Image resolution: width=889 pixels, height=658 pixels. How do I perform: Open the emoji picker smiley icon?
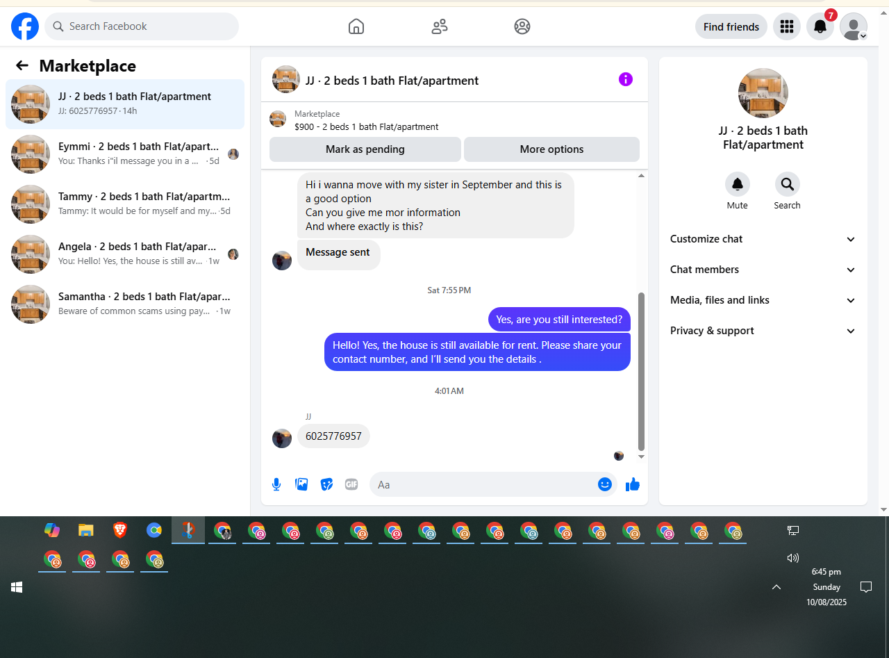(605, 484)
